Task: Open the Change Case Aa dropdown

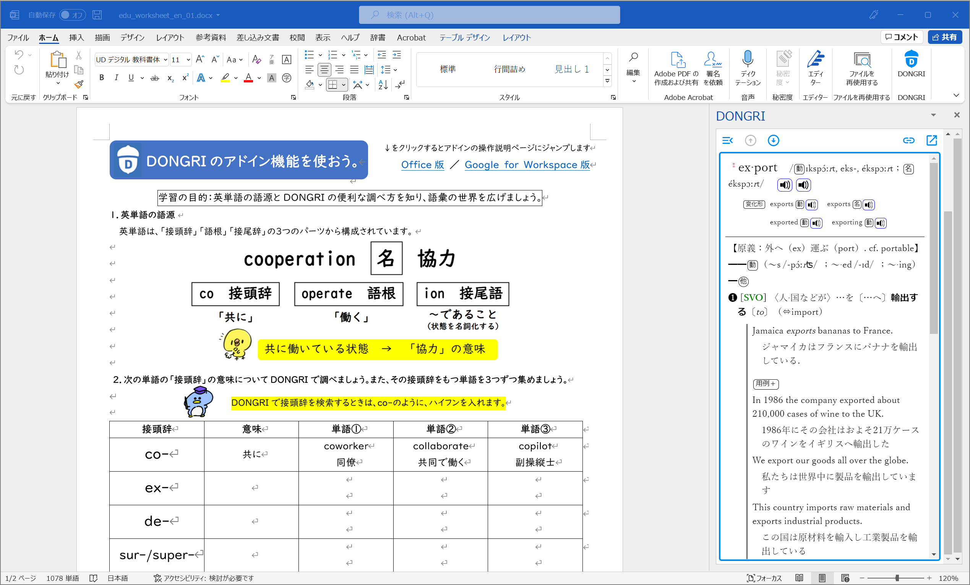Action: tap(235, 60)
